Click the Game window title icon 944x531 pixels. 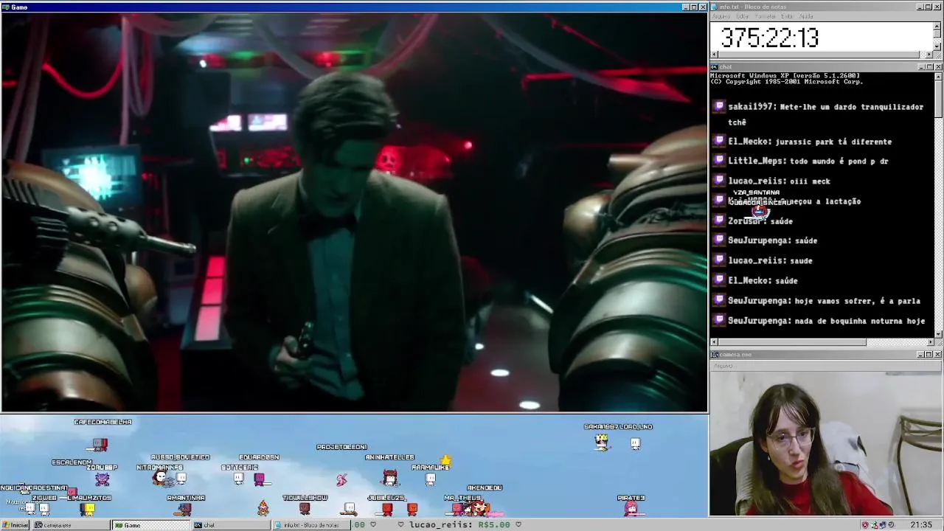[x=6, y=7]
